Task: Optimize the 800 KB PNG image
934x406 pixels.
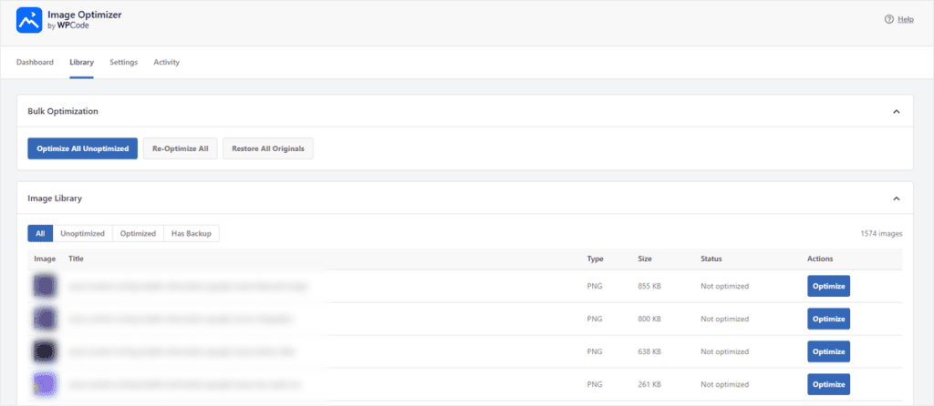Action: pos(828,319)
